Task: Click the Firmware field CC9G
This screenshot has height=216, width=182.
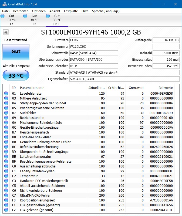Action: [93, 40]
